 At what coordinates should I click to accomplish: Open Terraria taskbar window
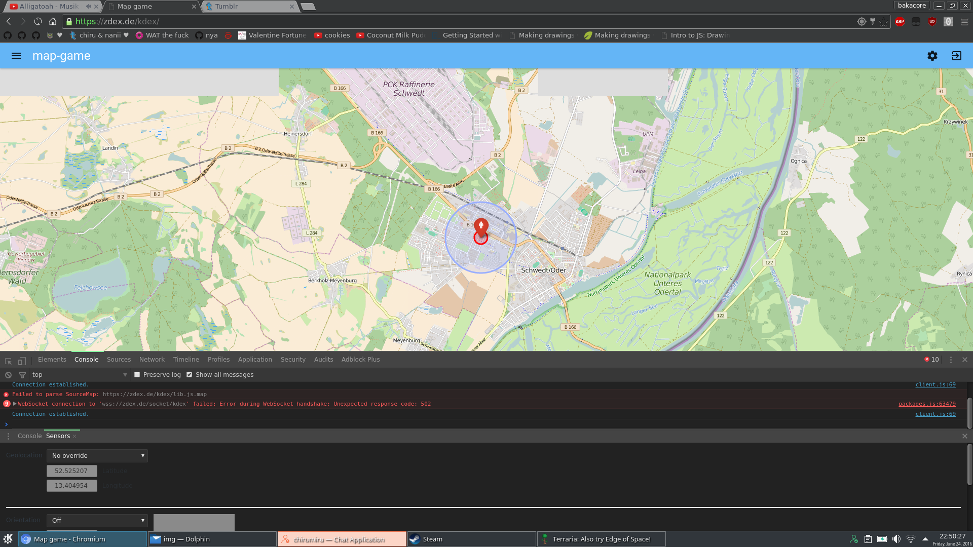(601, 539)
